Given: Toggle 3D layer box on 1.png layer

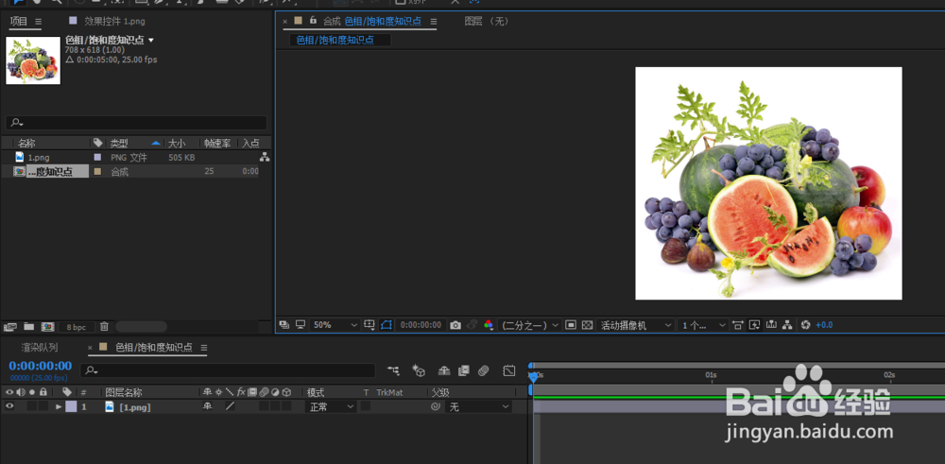Looking at the screenshot, I should pos(285,406).
